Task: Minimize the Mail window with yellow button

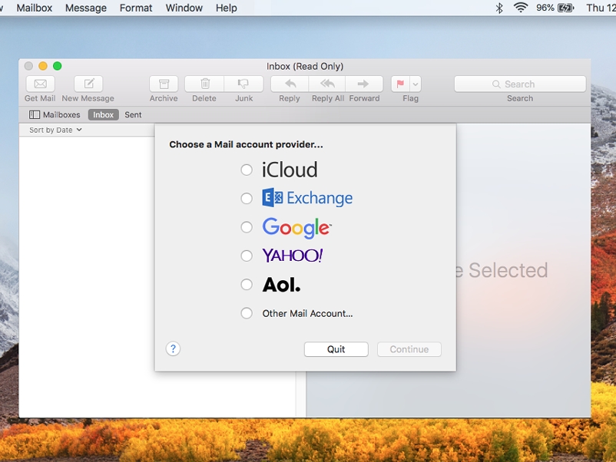Action: (43, 66)
